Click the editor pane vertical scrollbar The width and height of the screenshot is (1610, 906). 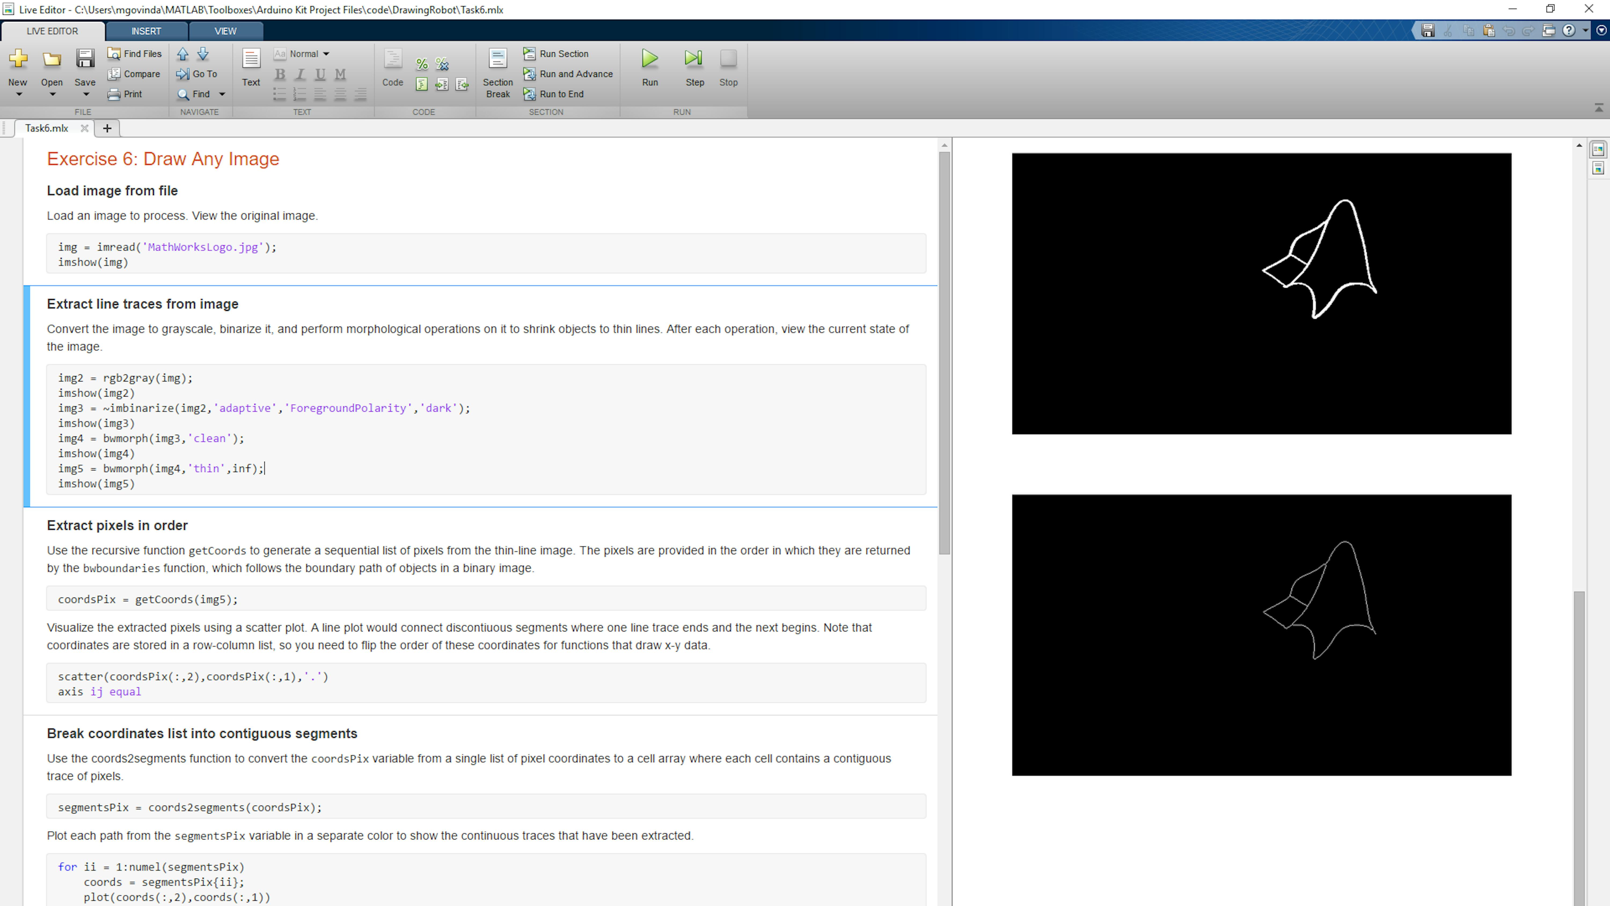pos(944,353)
